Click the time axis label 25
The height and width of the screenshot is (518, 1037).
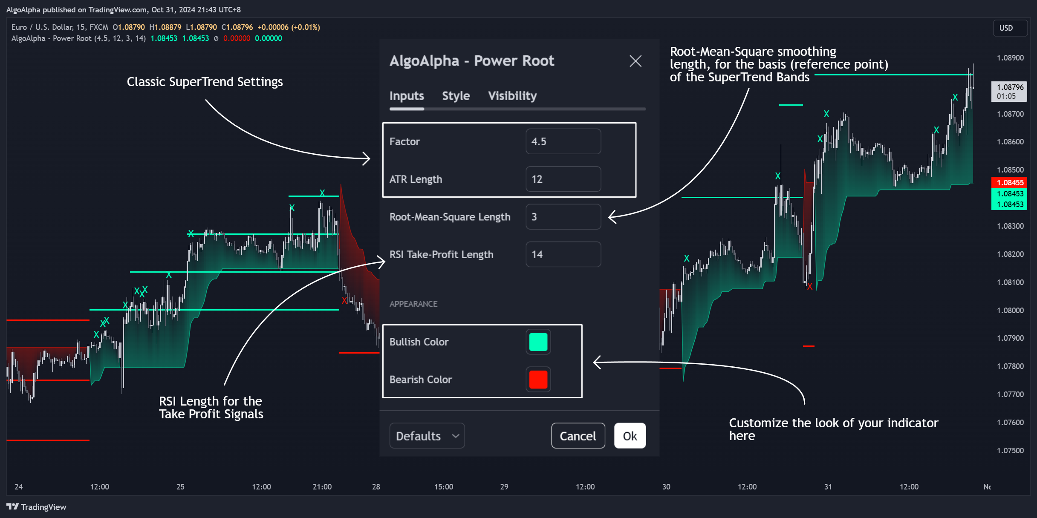pyautogui.click(x=180, y=487)
